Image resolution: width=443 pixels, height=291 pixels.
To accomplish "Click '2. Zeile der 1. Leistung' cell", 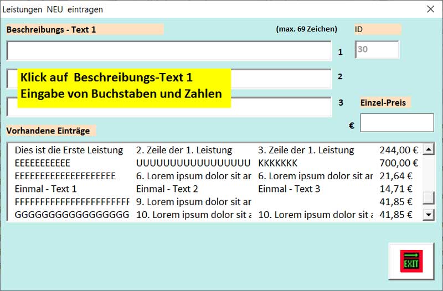I will pos(184,150).
